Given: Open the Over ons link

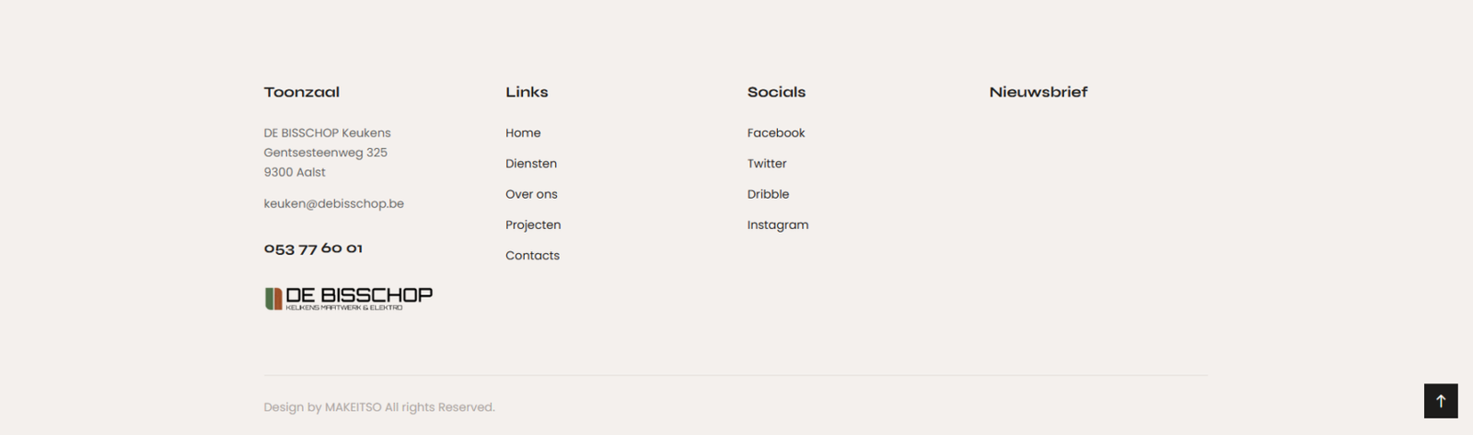Looking at the screenshot, I should [531, 194].
